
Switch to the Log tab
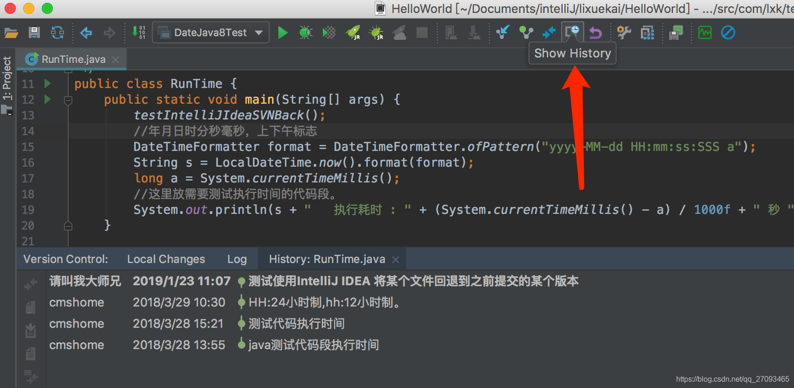click(237, 259)
